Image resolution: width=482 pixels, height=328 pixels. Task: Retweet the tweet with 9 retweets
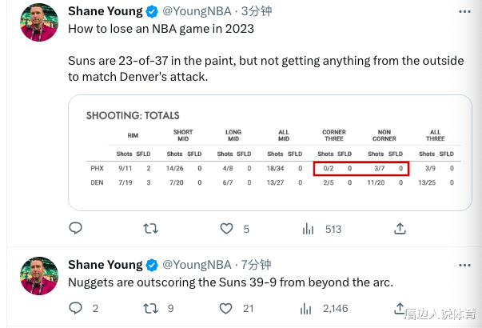(x=150, y=308)
